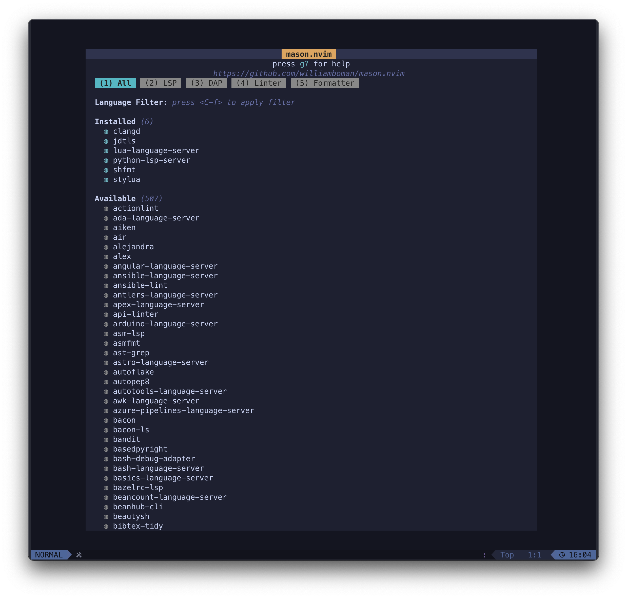
Task: Click the tools icon in the statusline
Action: [79, 555]
